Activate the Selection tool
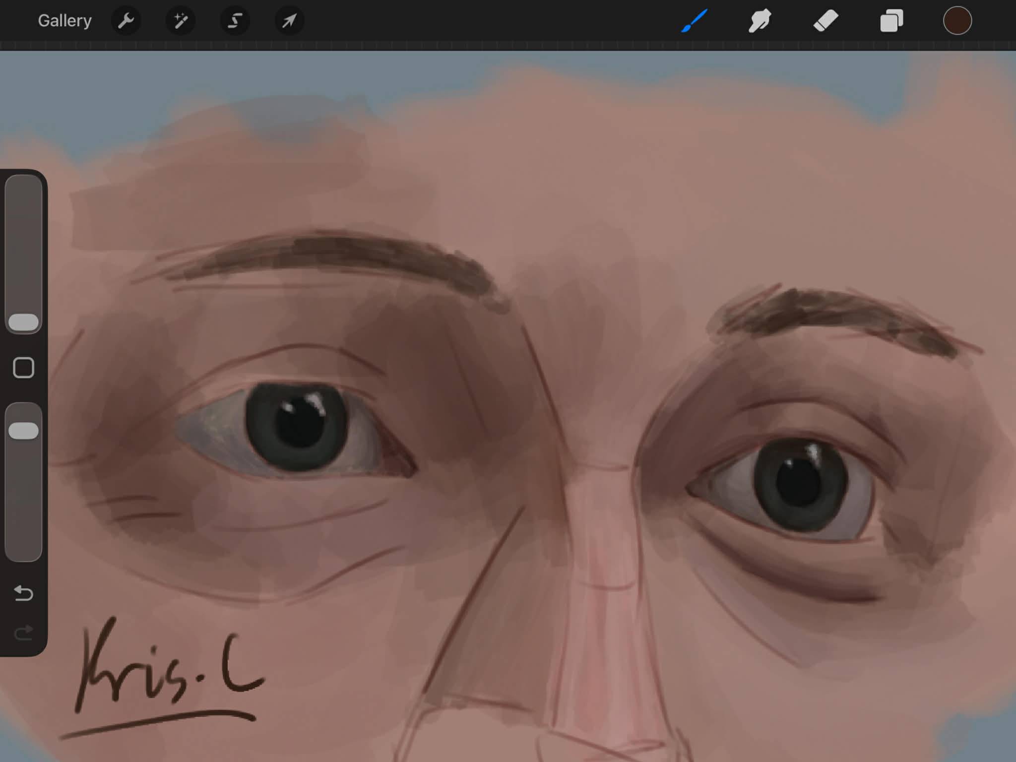The width and height of the screenshot is (1016, 762). (x=235, y=21)
